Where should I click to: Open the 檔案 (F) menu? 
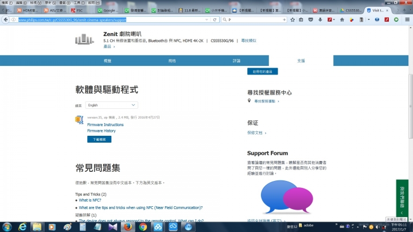(x=7, y=3)
